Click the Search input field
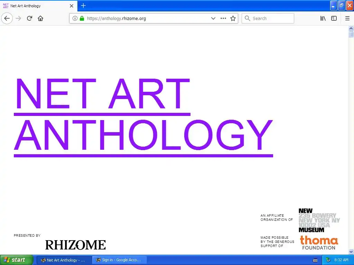 pos(268,18)
